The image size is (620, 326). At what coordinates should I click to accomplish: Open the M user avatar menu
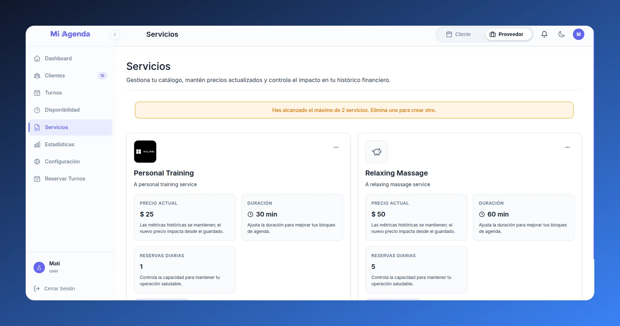(579, 34)
